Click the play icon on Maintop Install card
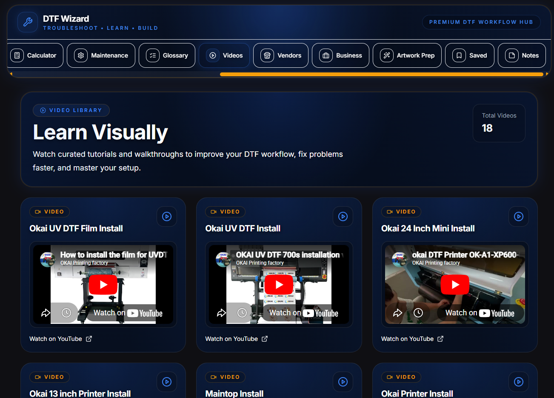This screenshot has width=554, height=398. [343, 382]
